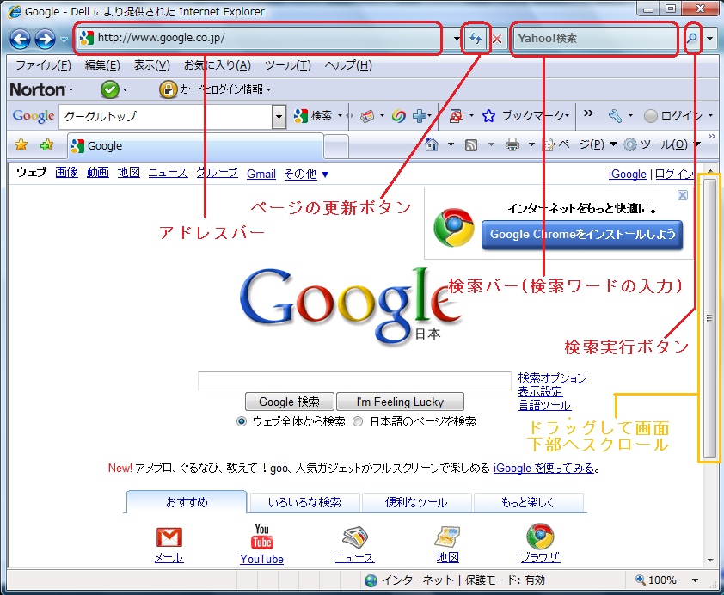The width and height of the screenshot is (724, 595).
Task: Go back using the Back arrow button
Action: point(21,39)
